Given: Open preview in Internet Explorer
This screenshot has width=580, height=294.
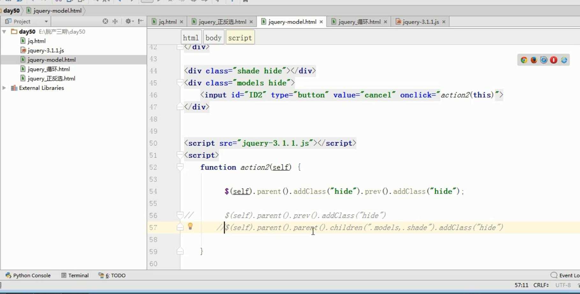Looking at the screenshot, I should (564, 60).
